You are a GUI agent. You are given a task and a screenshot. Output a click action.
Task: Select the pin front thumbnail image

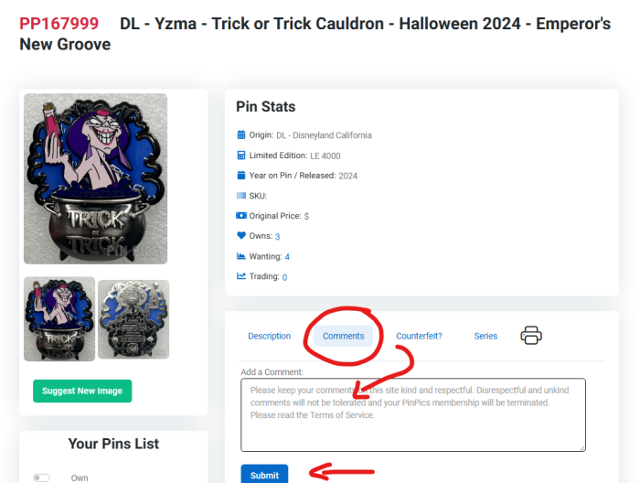coord(59,318)
